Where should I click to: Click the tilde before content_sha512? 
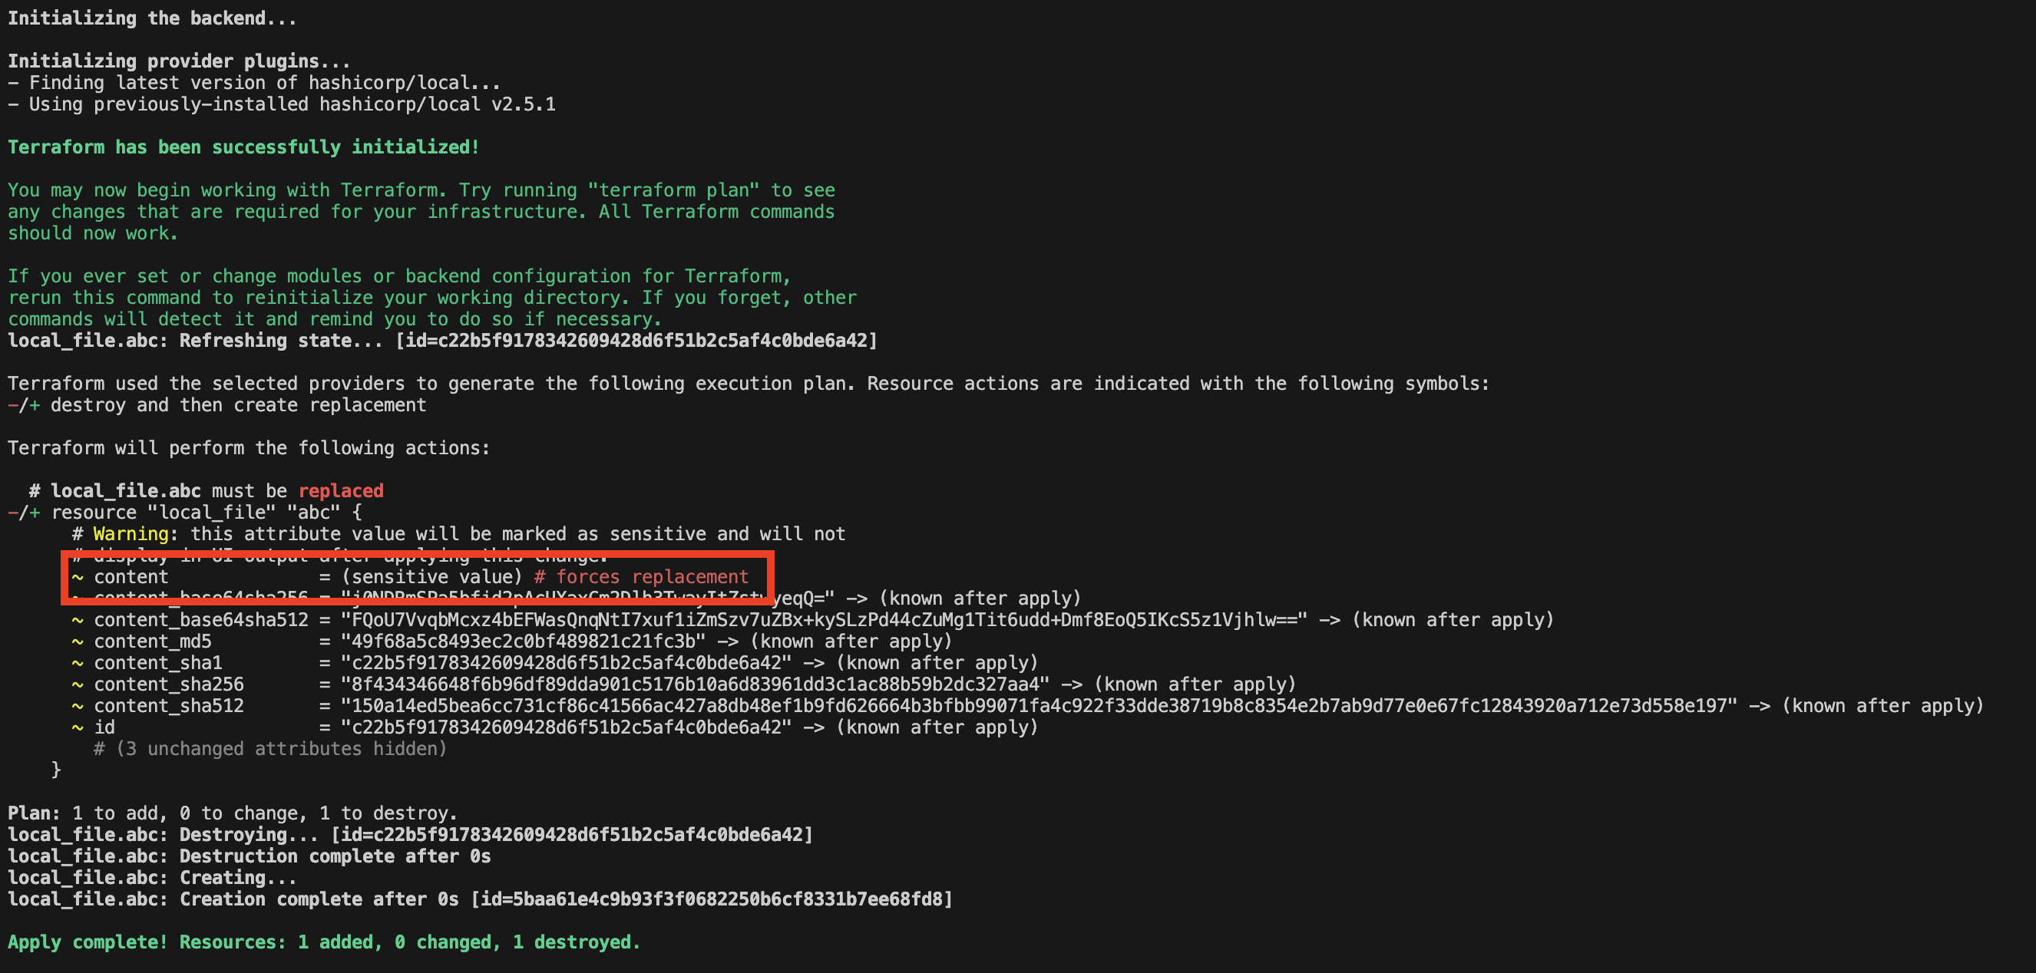coord(78,705)
